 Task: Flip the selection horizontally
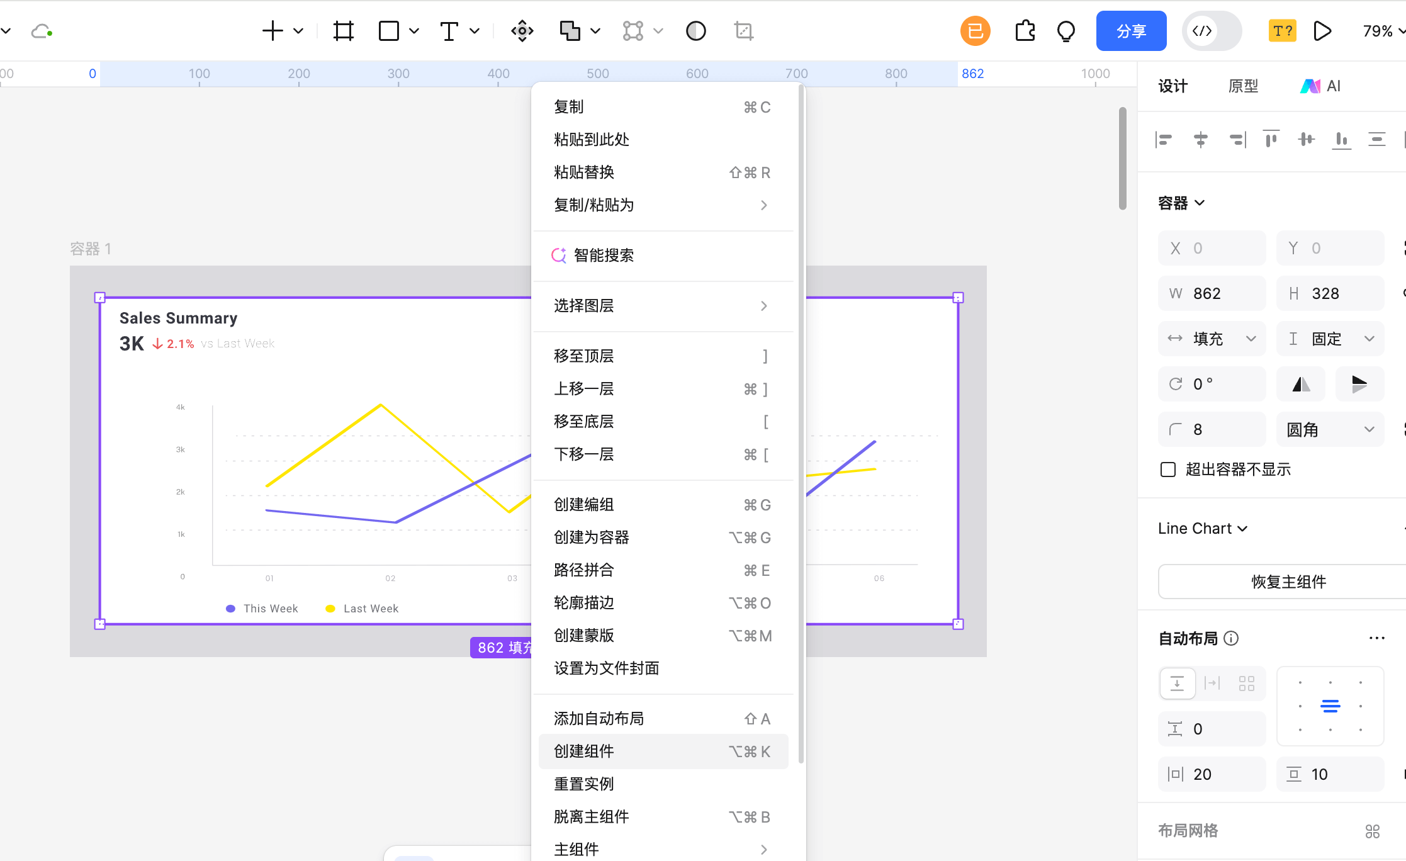point(1300,384)
